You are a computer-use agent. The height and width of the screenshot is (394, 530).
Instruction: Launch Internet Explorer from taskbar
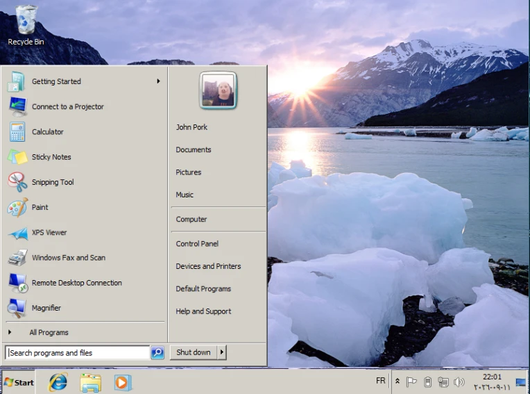(58, 382)
